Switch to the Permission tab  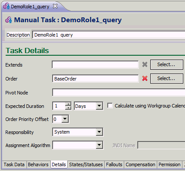(169, 164)
